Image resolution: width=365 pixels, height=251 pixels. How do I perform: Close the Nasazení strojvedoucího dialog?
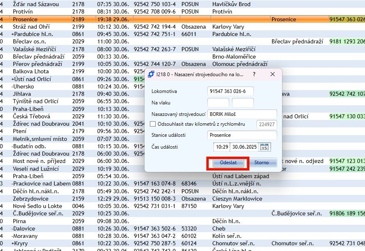click(272, 75)
